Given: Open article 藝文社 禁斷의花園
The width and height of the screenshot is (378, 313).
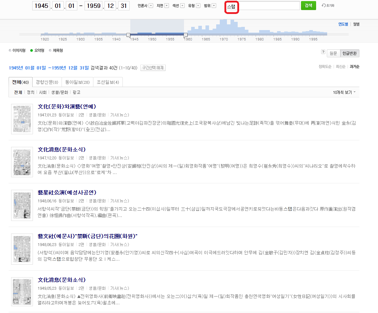Looking at the screenshot, I should tap(87, 236).
